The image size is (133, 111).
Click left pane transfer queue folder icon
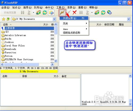pyautogui.click(x=39, y=12)
